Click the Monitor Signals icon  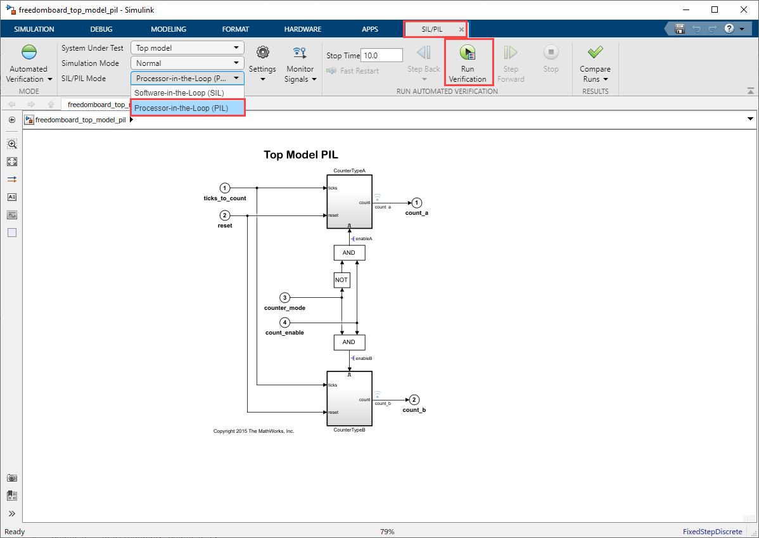(300, 53)
